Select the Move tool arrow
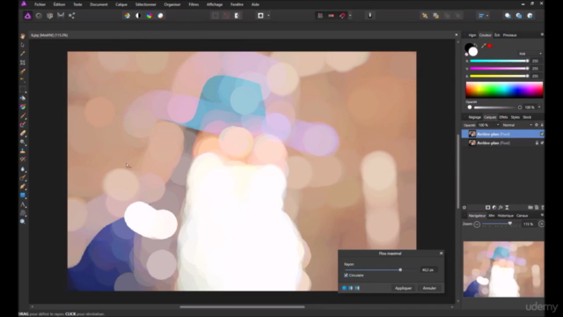This screenshot has height=317, width=563. click(23, 45)
